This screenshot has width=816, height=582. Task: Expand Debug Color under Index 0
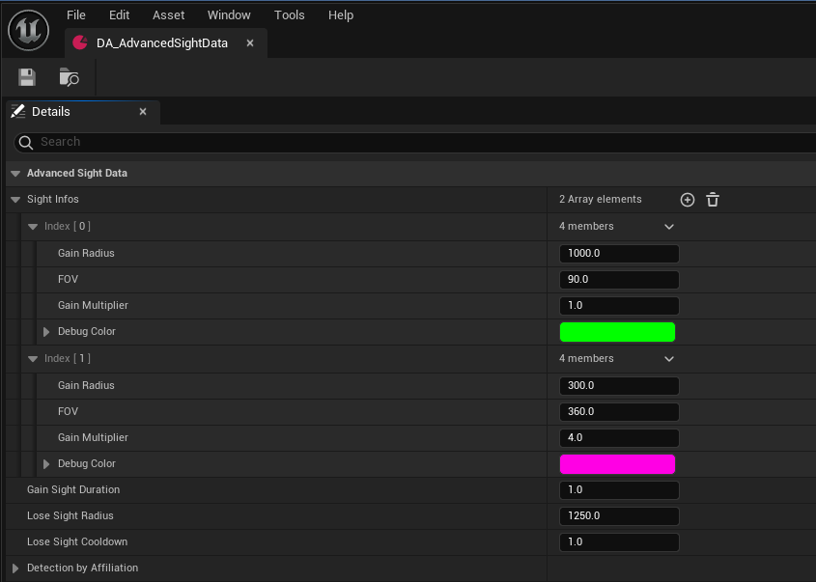pyautogui.click(x=46, y=332)
